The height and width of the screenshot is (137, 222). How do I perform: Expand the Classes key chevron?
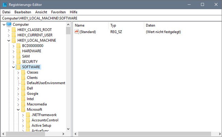tap(18, 73)
